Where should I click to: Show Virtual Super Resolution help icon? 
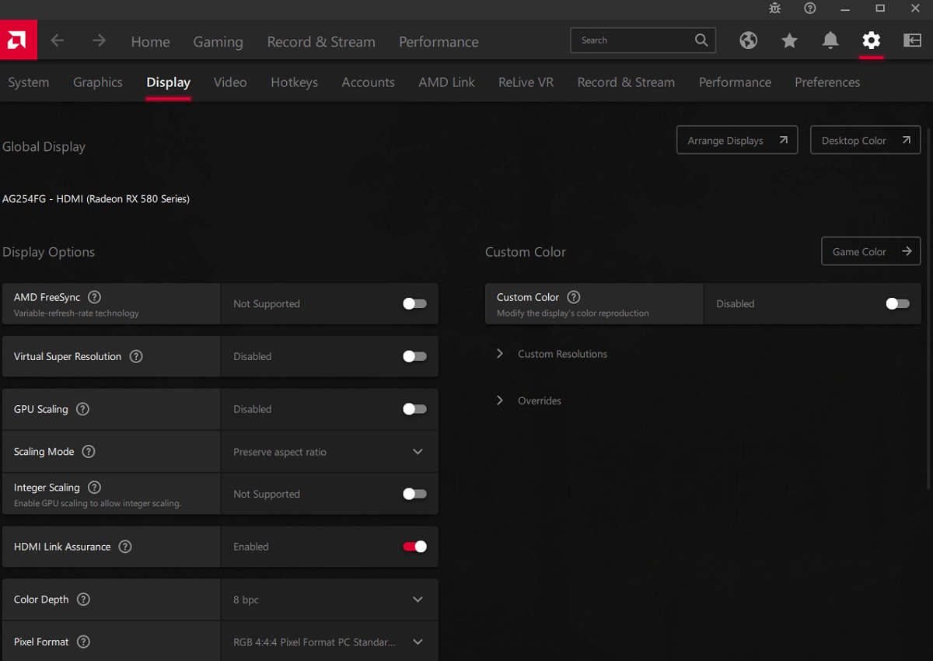coord(136,356)
